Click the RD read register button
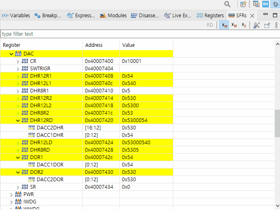280x210 pixels. [210, 25]
